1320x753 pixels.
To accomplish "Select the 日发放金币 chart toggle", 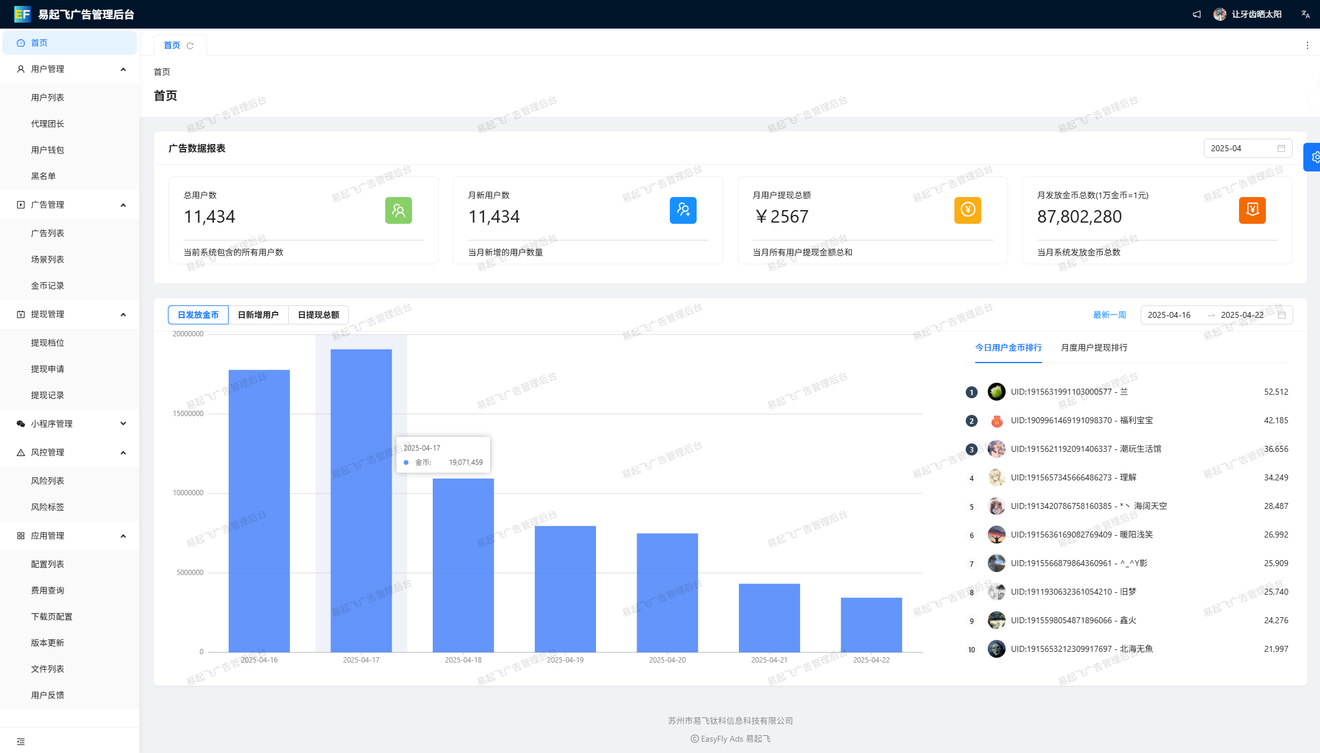I will [198, 315].
